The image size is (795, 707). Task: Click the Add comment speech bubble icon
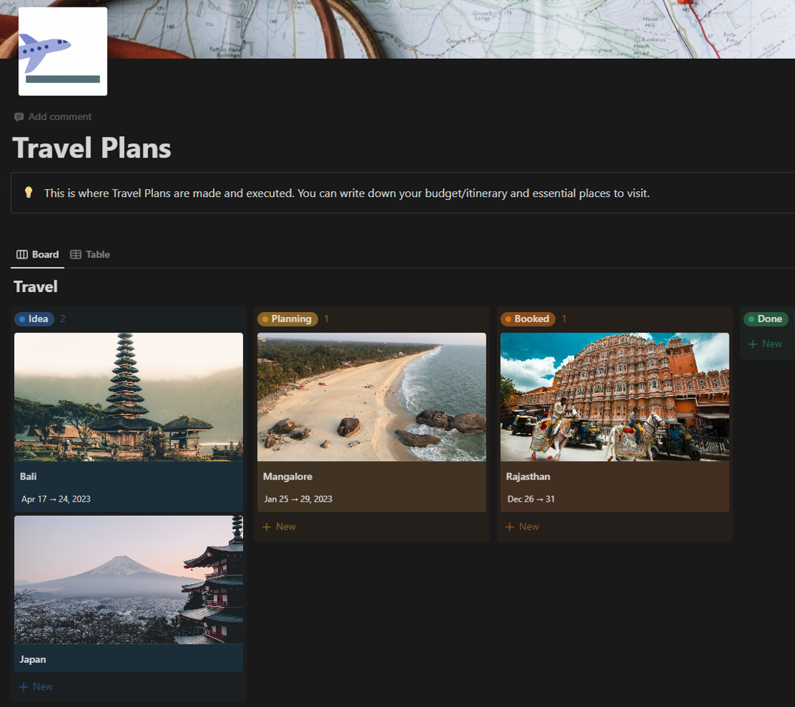18,117
